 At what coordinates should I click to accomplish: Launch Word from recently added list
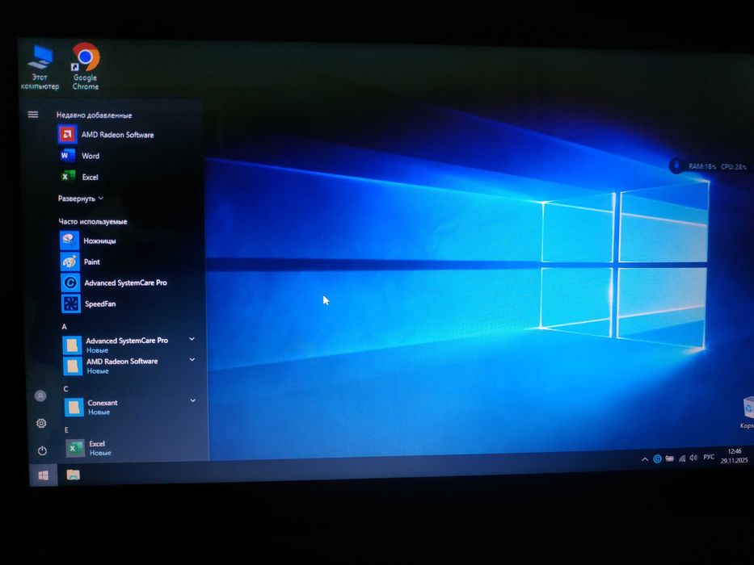point(79,156)
